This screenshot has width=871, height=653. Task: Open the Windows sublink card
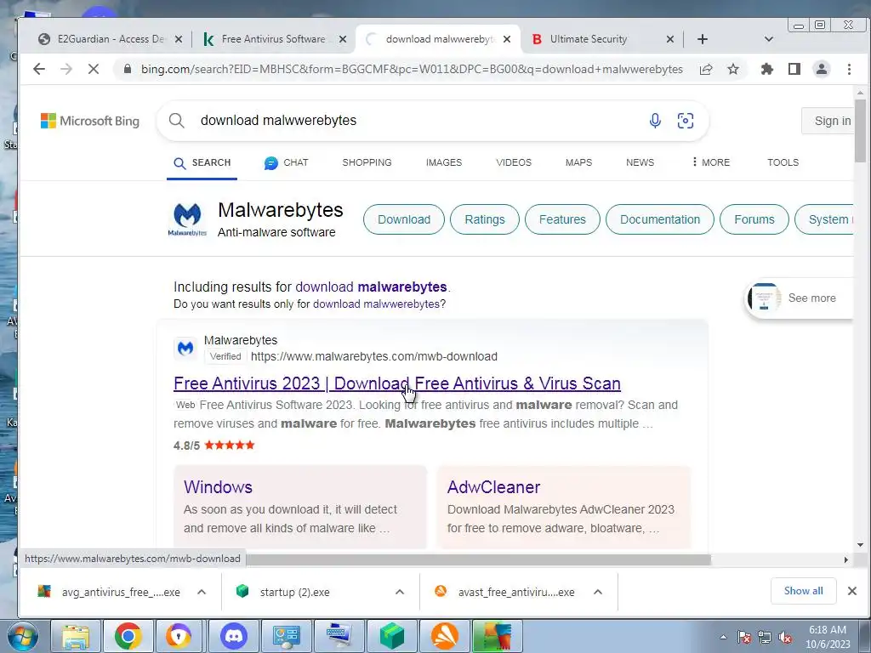(x=300, y=508)
